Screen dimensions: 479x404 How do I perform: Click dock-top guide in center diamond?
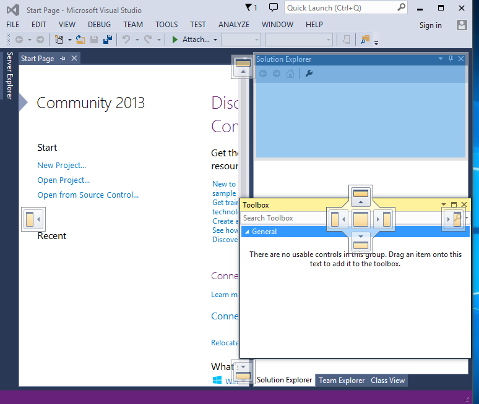tap(360, 197)
